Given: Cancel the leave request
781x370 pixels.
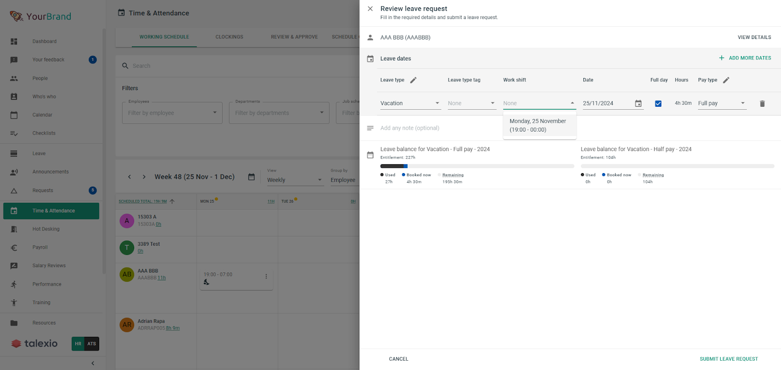Looking at the screenshot, I should click(x=398, y=359).
